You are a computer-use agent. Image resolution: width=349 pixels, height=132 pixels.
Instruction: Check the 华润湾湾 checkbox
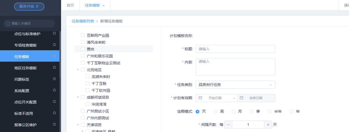pos(88,104)
